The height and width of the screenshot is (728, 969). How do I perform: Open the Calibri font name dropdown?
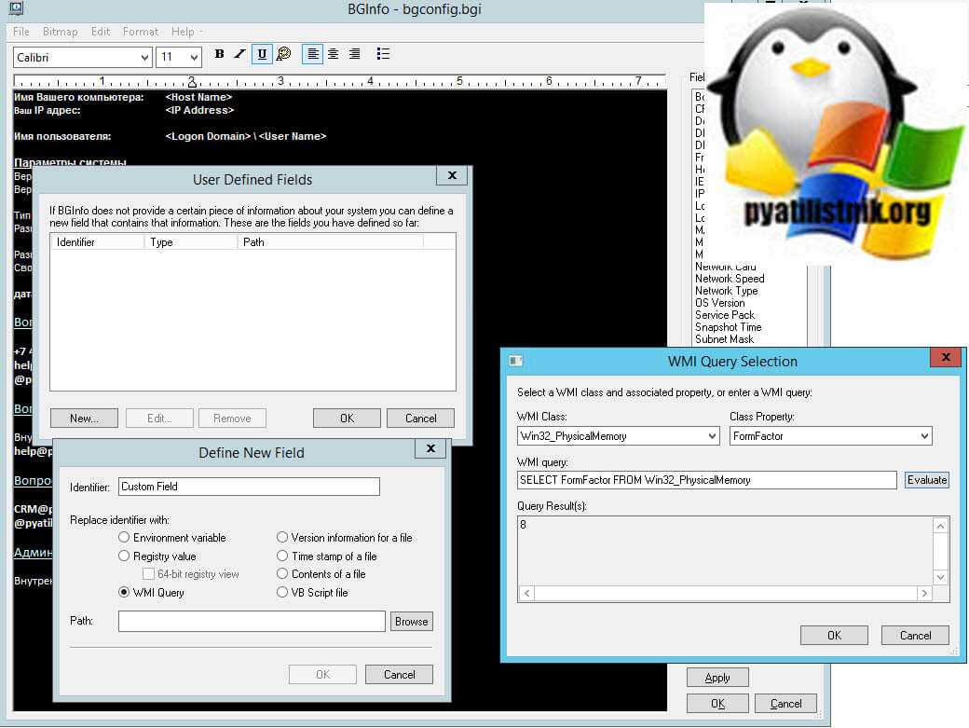[x=82, y=58]
